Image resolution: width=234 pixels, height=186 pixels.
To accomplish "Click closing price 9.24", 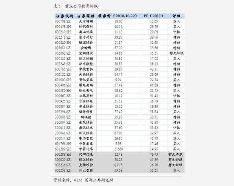I will 118,80.
